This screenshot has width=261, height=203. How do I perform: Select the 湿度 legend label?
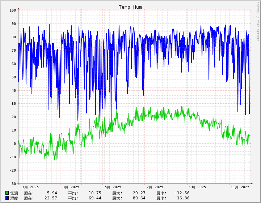[14, 198]
